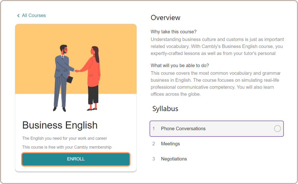Select 'What will you be able to do?' subheading

coord(179,65)
